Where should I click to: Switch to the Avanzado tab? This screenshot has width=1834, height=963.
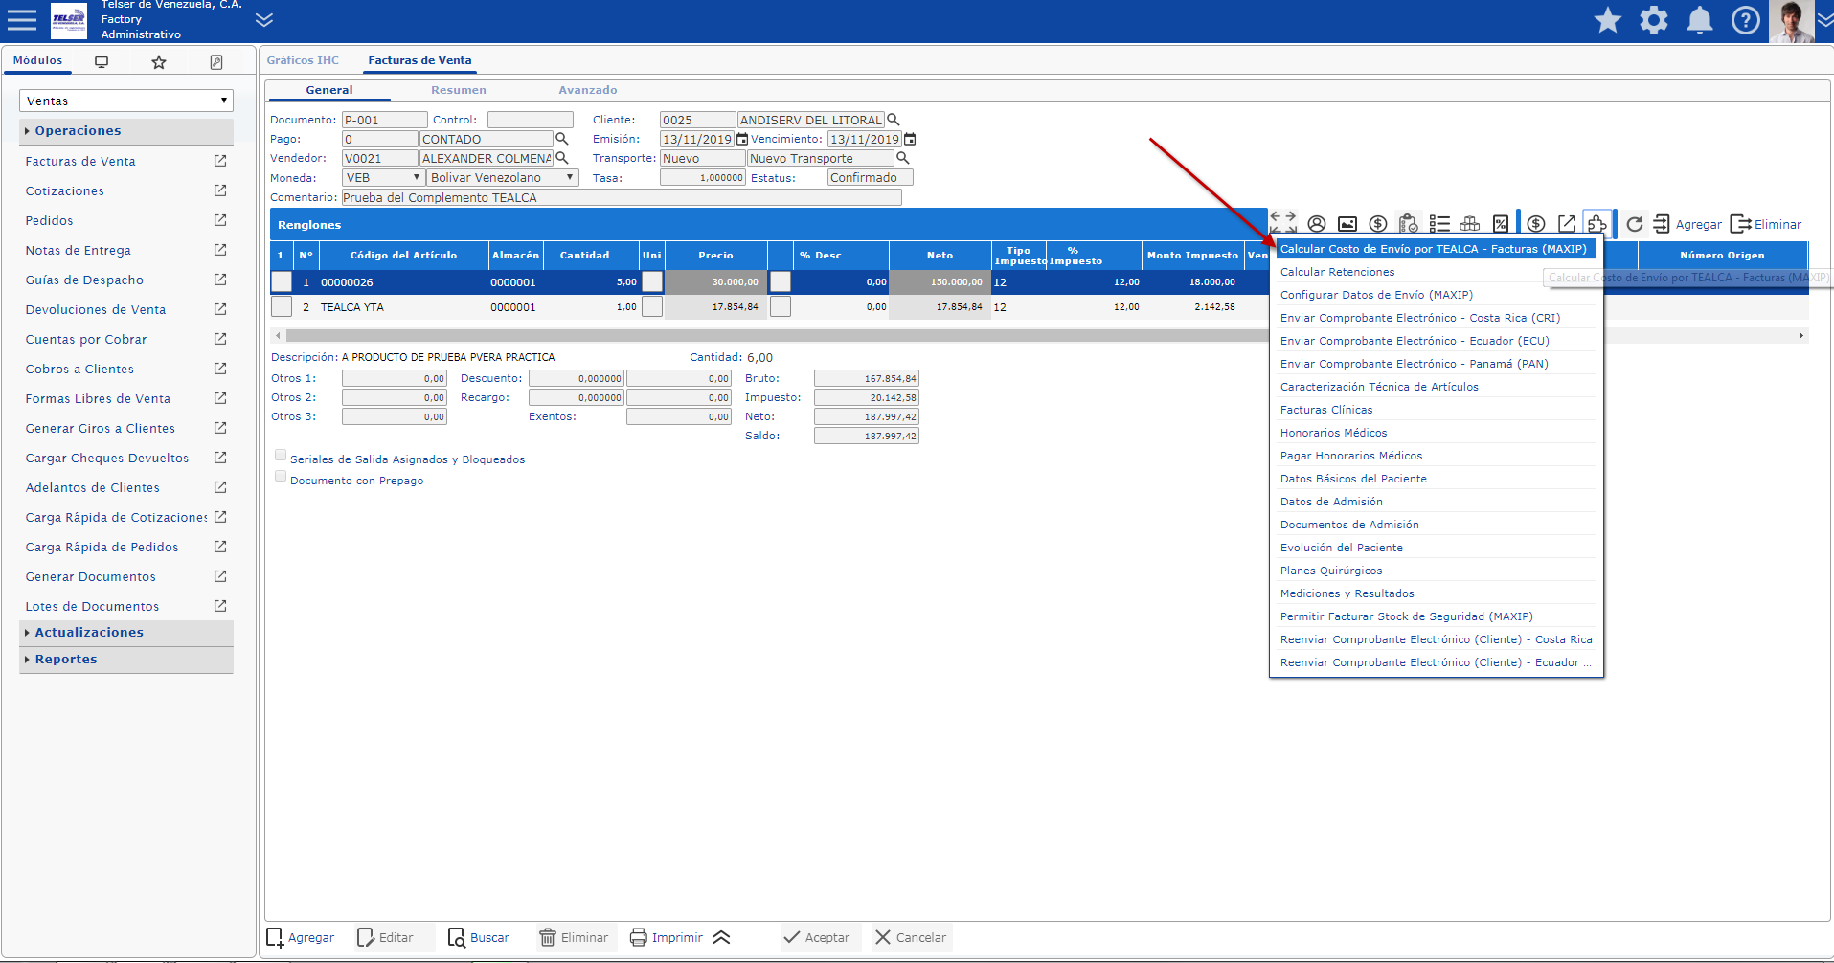point(588,90)
